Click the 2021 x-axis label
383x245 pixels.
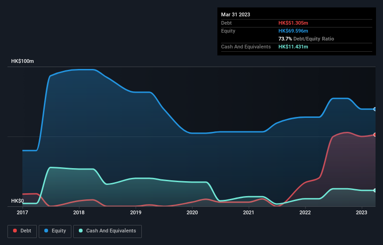249,212
